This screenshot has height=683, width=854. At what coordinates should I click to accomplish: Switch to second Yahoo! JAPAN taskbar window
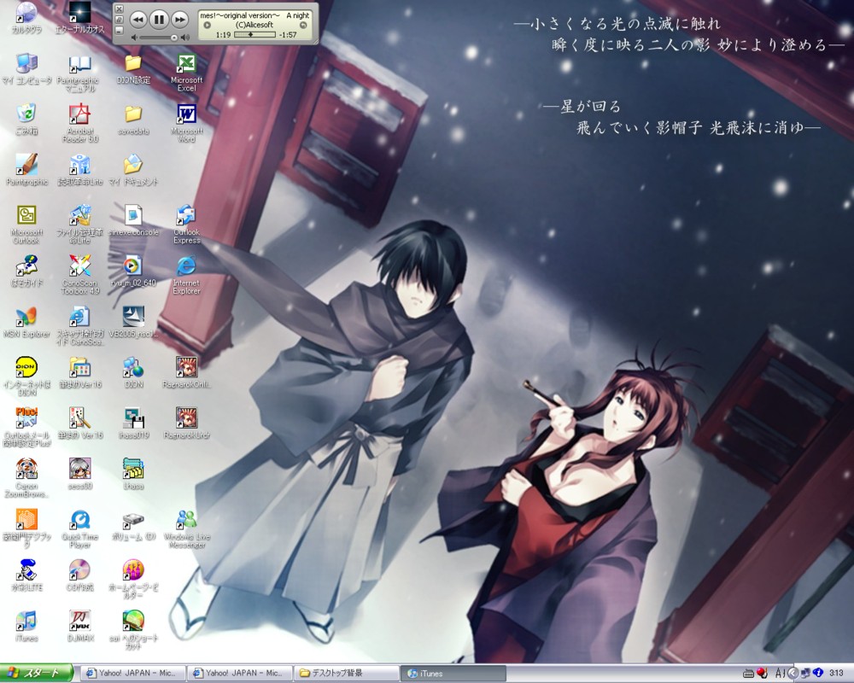coord(240,674)
